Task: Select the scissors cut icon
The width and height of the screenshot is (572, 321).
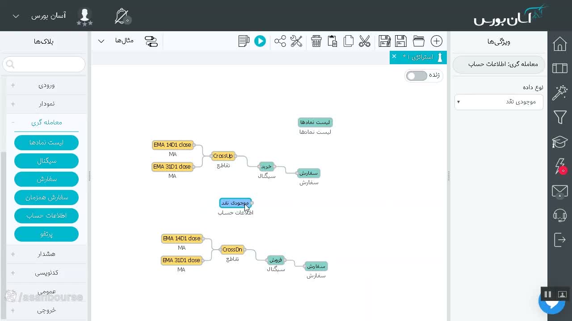Action: pos(365,41)
